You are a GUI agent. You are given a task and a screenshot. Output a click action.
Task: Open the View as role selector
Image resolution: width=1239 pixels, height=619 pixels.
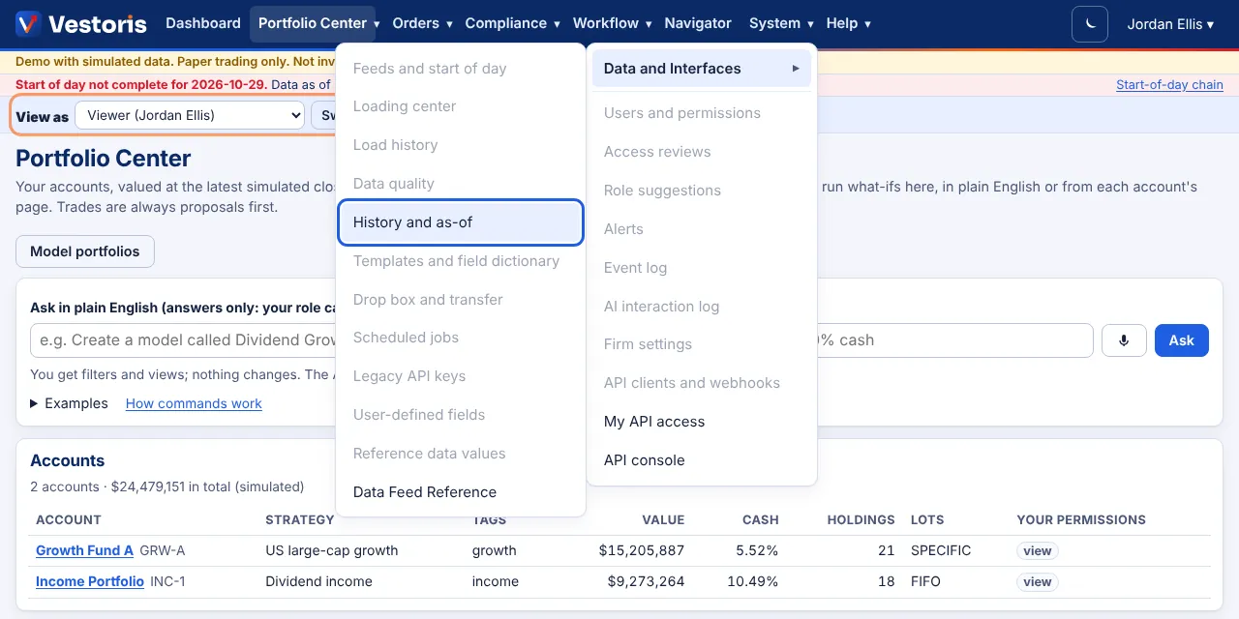click(190, 116)
